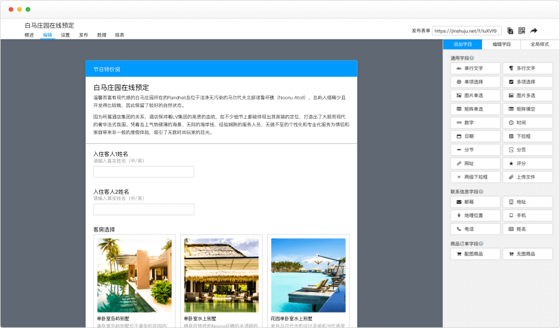This screenshot has width=560, height=328.
Task: Click help icon beside 通用字段 heading
Action: pyautogui.click(x=472, y=58)
